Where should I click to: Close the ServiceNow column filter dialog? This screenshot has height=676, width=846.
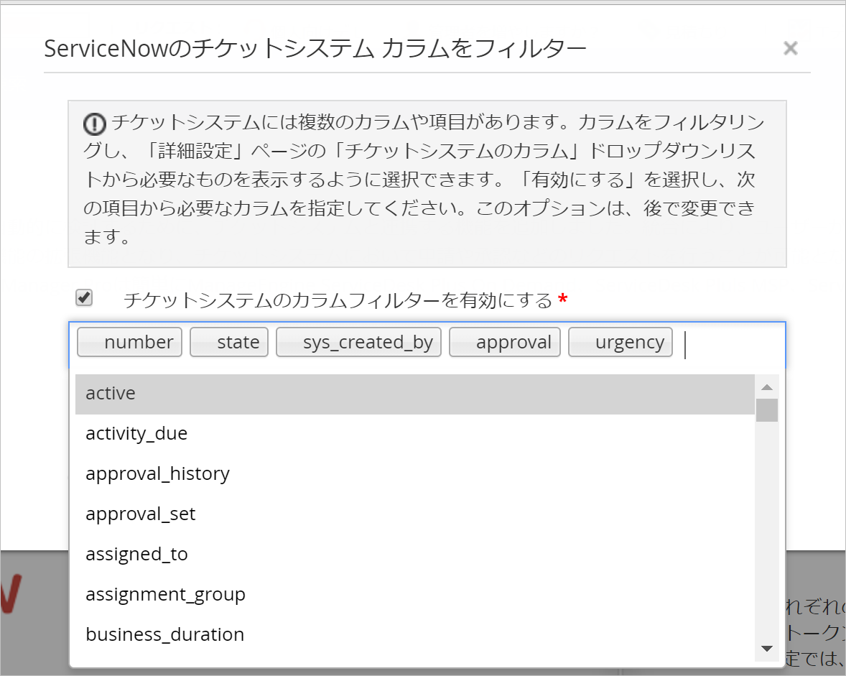click(791, 49)
